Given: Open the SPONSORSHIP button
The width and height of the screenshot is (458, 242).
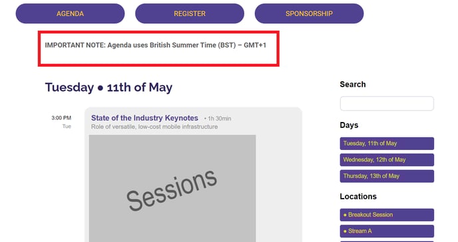Looking at the screenshot, I should pyautogui.click(x=309, y=13).
